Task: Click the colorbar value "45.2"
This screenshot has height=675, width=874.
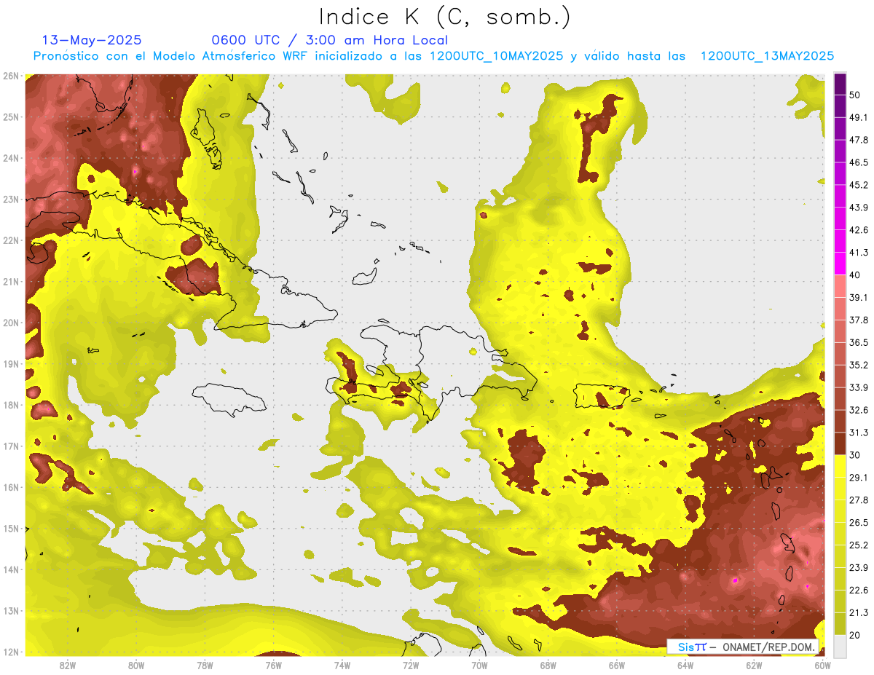Action: coord(859,185)
